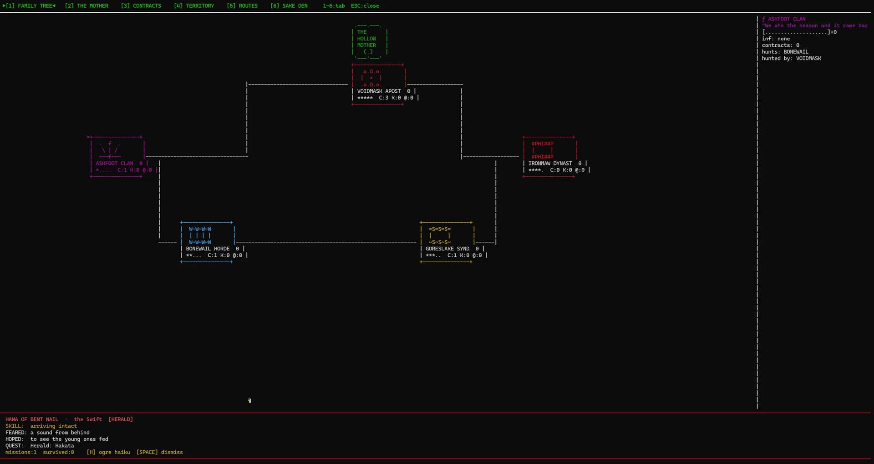Click the ESC:close hint

365,6
